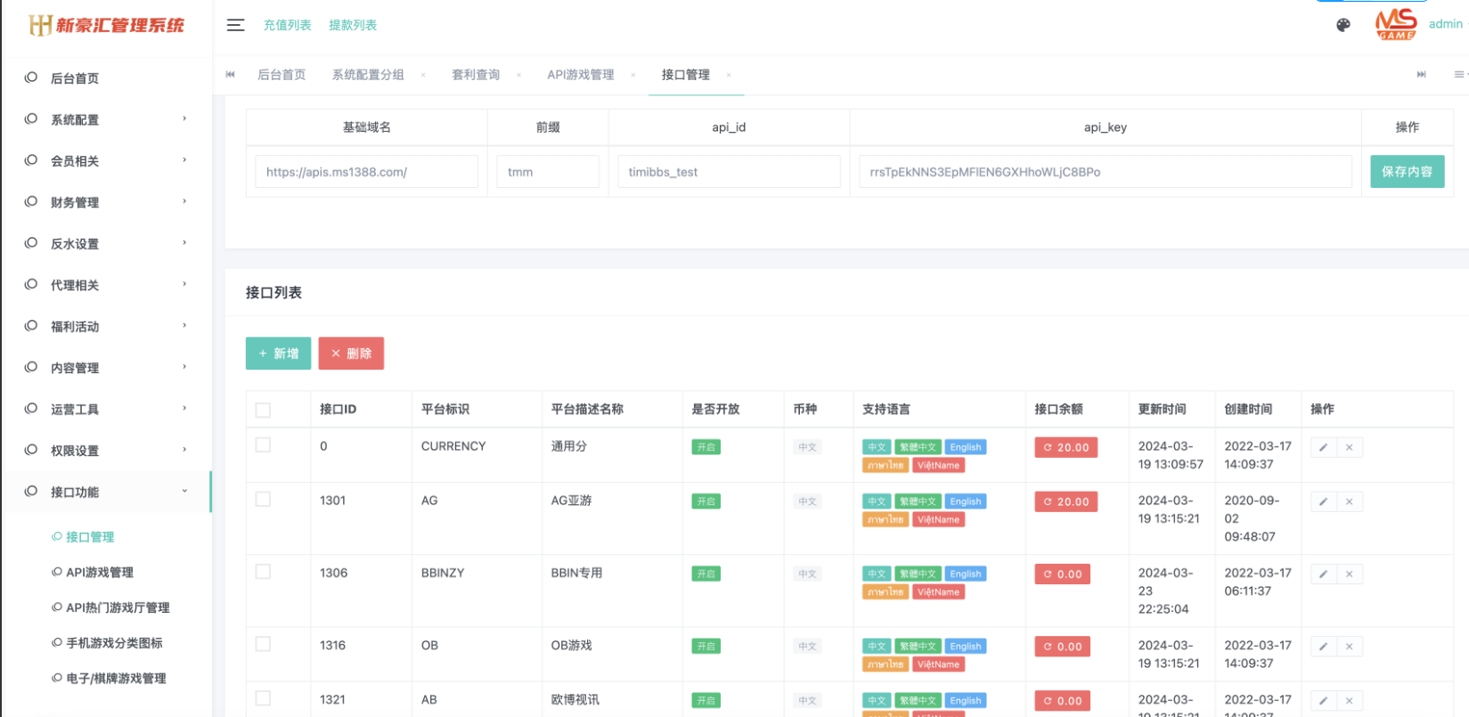
Task: Select all rows with header checkbox
Action: [263, 411]
